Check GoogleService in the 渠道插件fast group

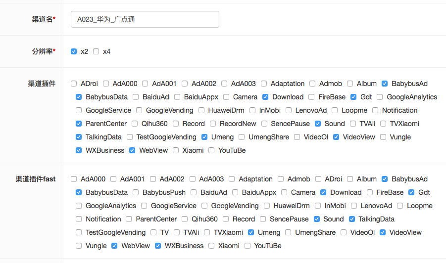[144, 206]
